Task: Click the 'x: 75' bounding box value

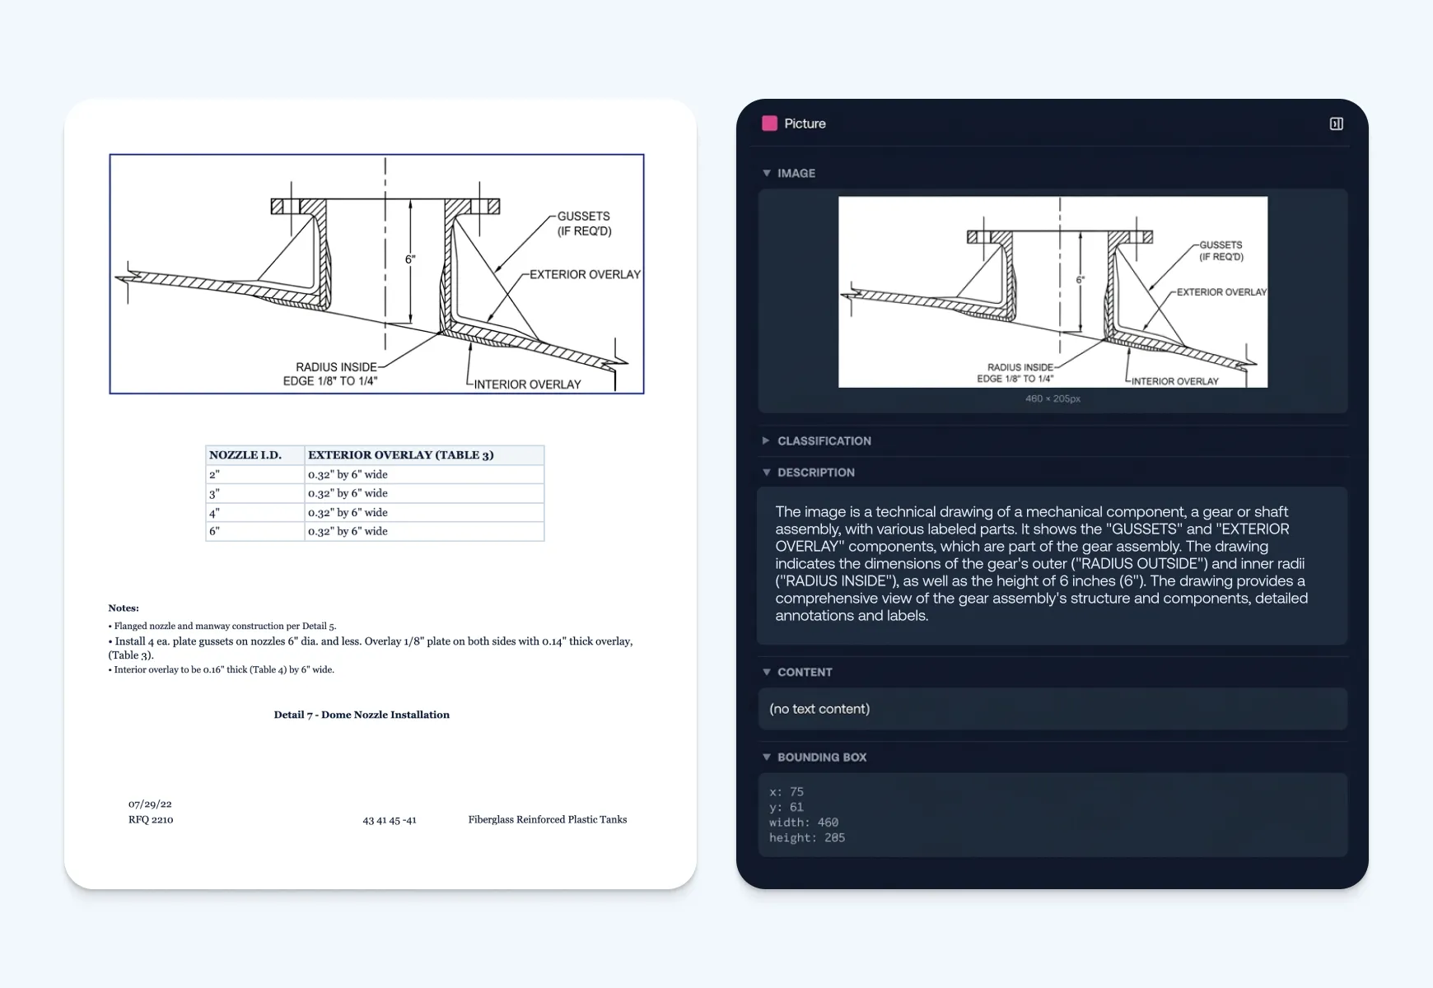Action: coord(787,792)
